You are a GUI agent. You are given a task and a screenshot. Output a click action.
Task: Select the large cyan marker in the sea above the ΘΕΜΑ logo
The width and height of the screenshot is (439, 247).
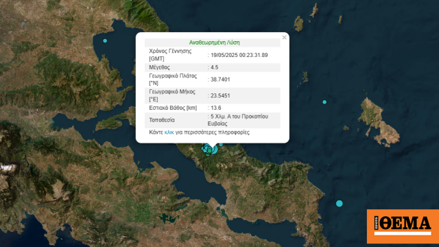tap(340, 204)
